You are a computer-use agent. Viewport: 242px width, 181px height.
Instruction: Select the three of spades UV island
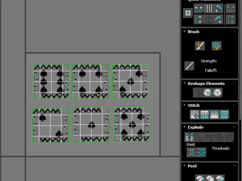coord(130,81)
